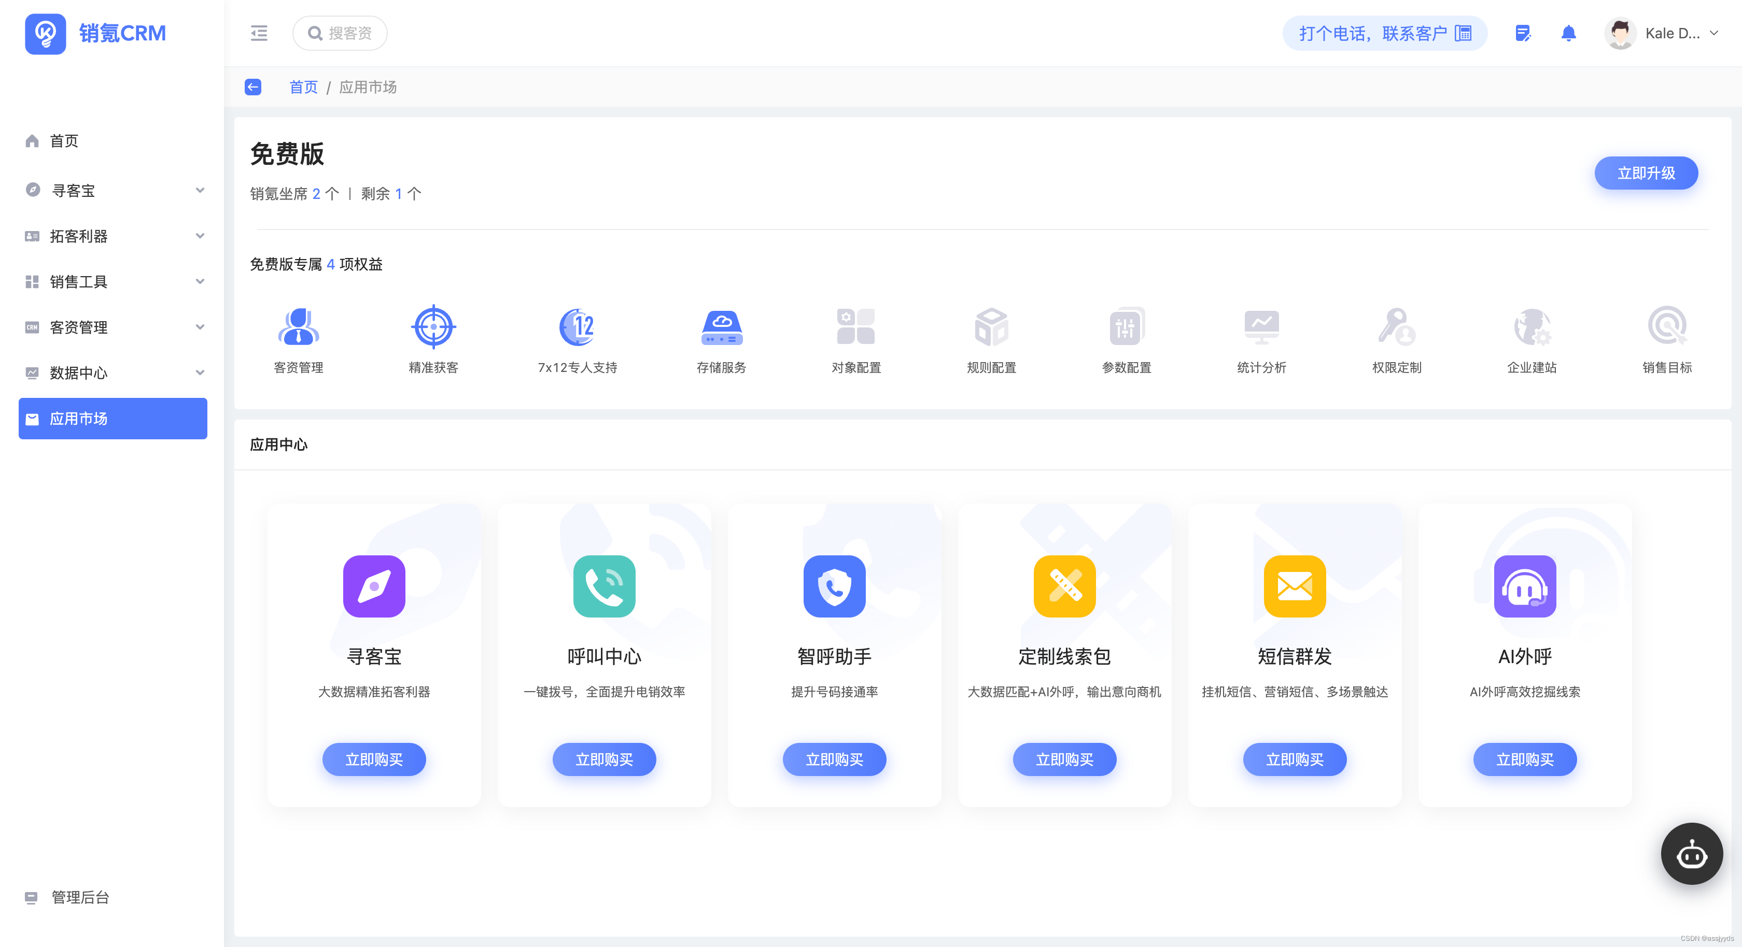
Task: Expand the 数据中心 sidebar section
Action: [x=113, y=372]
